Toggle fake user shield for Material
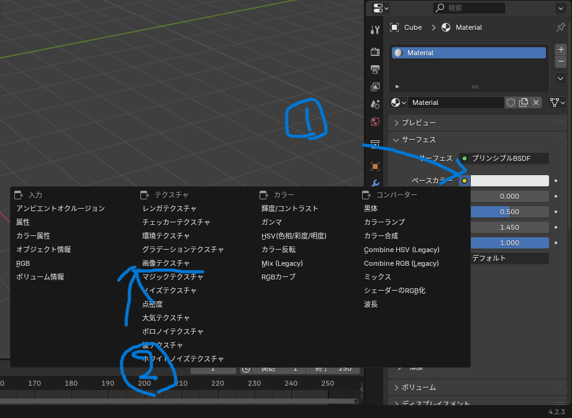572x418 pixels. [511, 102]
